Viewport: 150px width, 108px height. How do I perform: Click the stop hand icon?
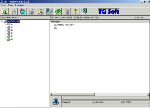click(14, 12)
